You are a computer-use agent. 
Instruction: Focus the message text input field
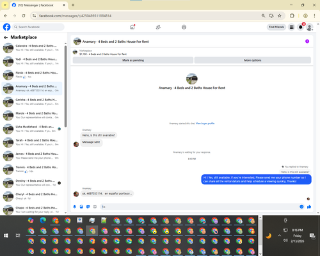pyautogui.click(x=200, y=207)
